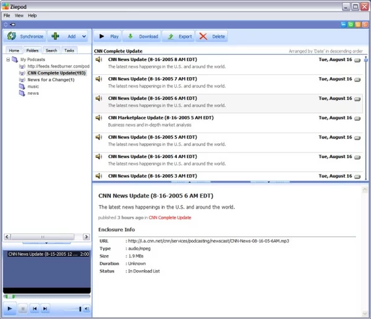371x319 pixels.
Task: Skip to next track in player
Action: pyautogui.click(x=45, y=308)
